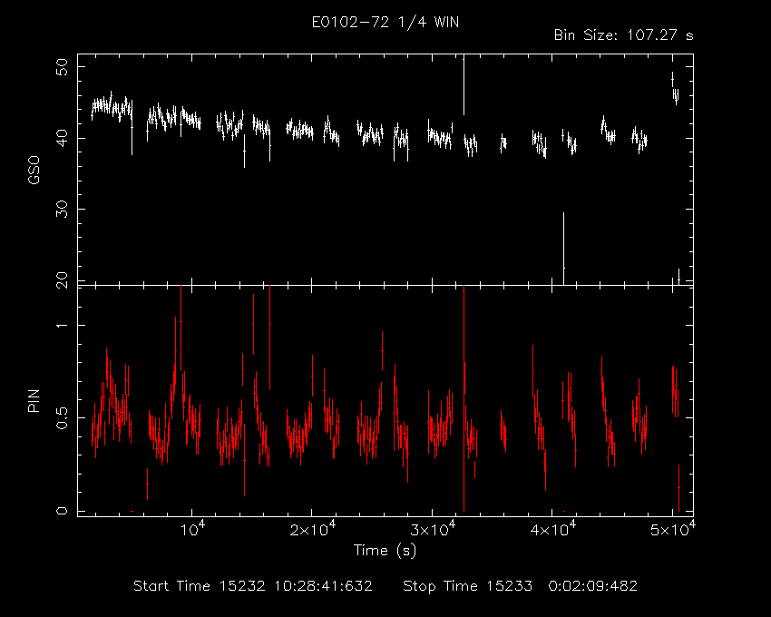Click the plot title 'E0102-72 1/4 WIN'

[385, 22]
